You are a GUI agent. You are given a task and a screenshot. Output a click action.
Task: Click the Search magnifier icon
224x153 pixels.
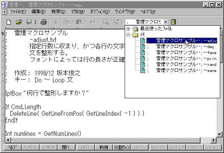(x=106, y=22)
